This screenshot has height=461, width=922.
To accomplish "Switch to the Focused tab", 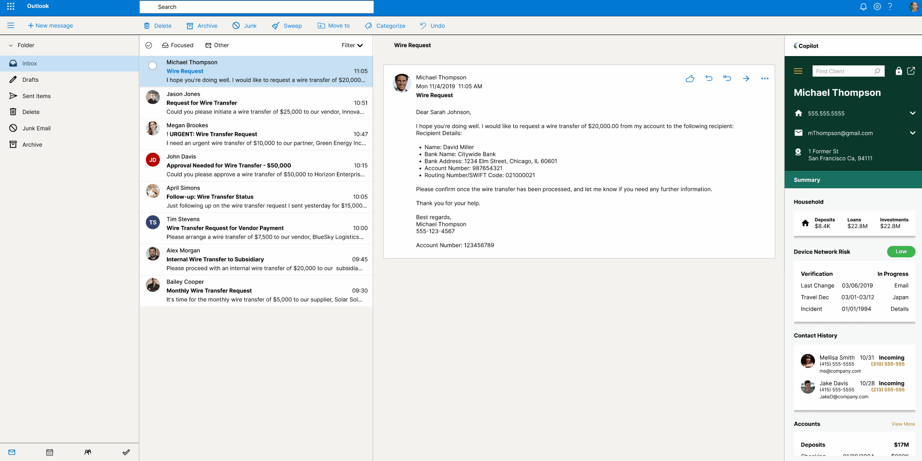I will point(178,45).
